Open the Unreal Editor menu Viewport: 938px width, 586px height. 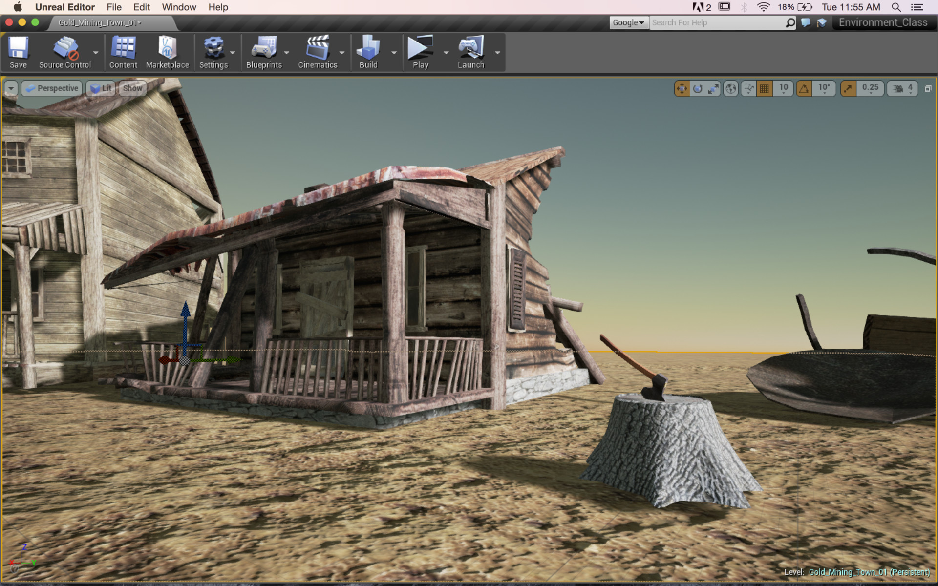(x=65, y=7)
